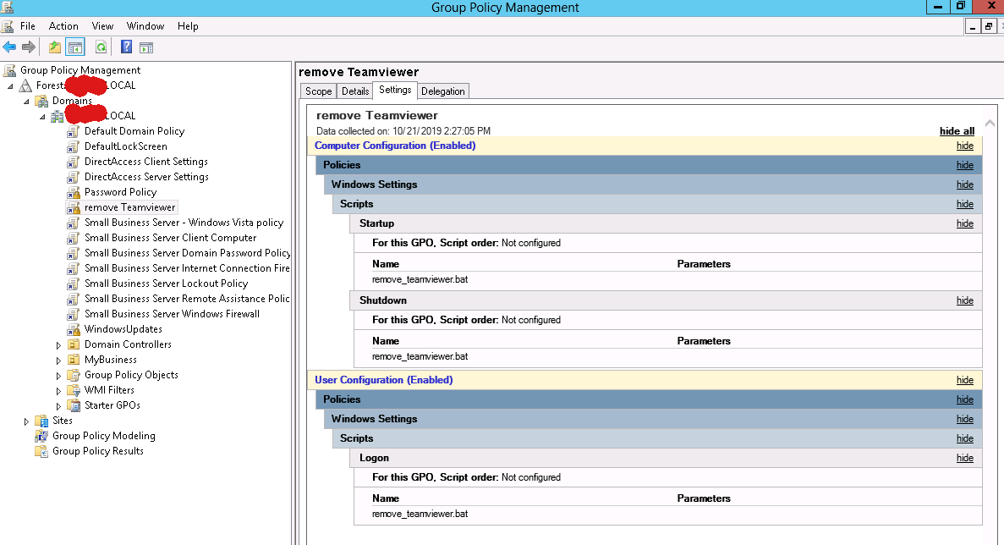Click the Password Policy padlock GPO icon

coord(74,192)
